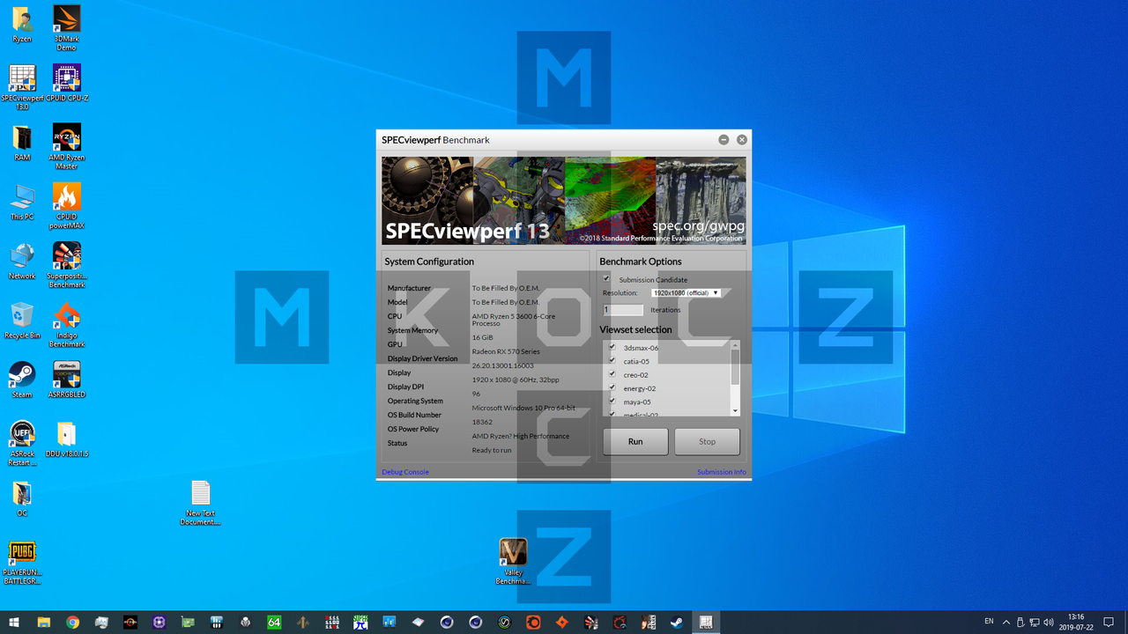
Task: Uncheck the creo-02 viewset
Action: (x=612, y=373)
